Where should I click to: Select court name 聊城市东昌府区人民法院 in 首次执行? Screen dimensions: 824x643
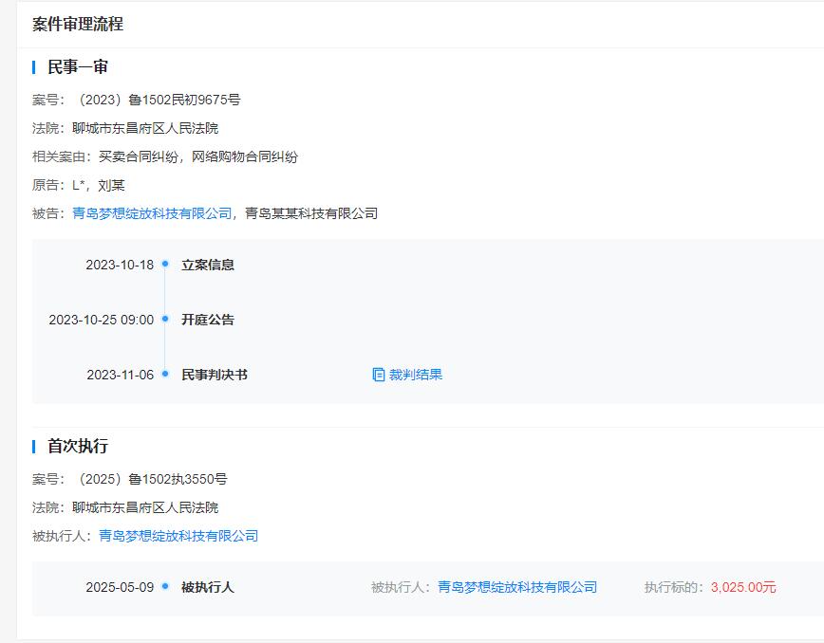point(145,507)
